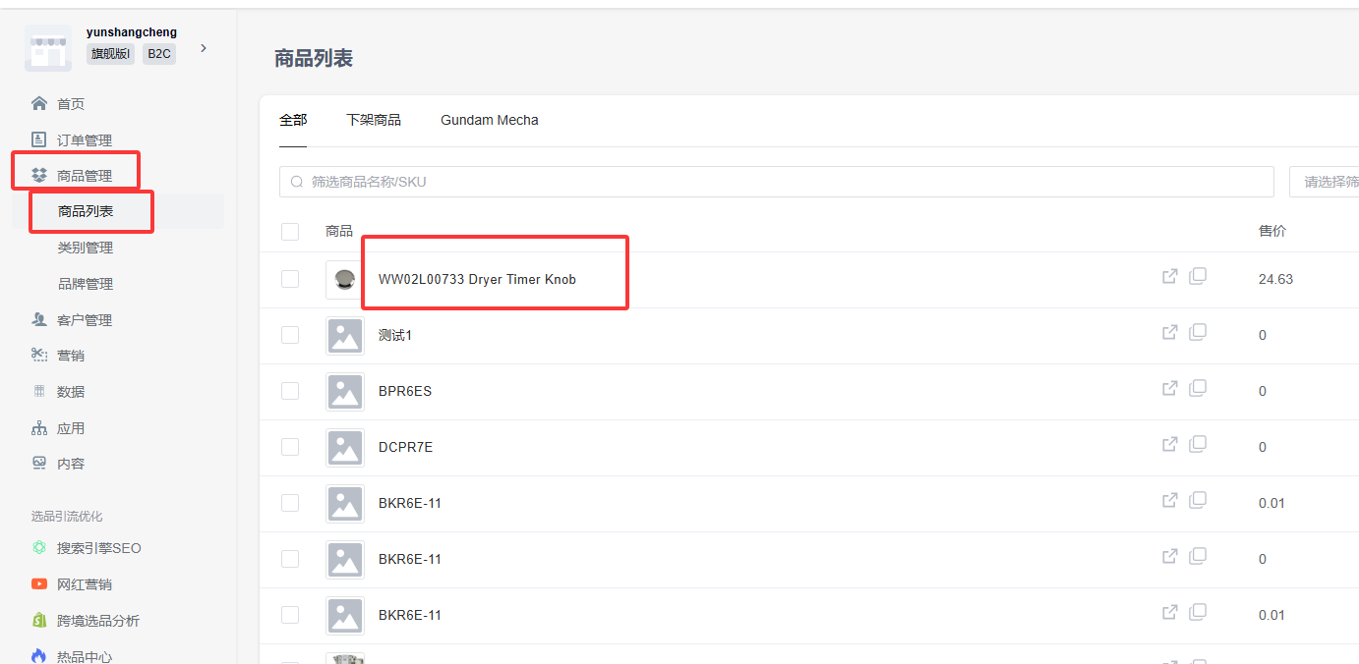Screen dimensions: 1359x664
Task: Open the 类别管理 page
Action: 86,248
